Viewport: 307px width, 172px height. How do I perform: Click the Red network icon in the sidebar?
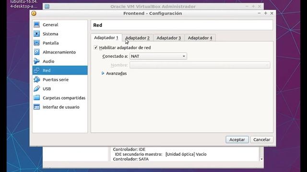pos(36,70)
